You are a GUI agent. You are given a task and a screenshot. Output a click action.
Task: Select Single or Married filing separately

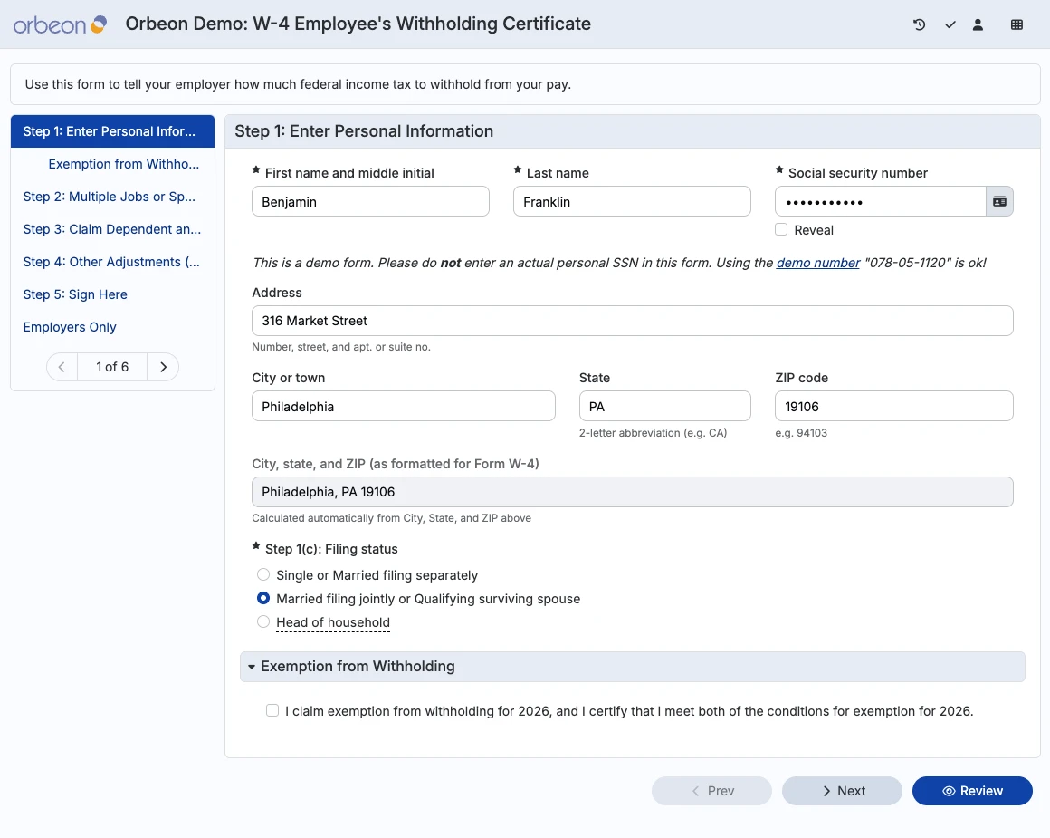(263, 574)
